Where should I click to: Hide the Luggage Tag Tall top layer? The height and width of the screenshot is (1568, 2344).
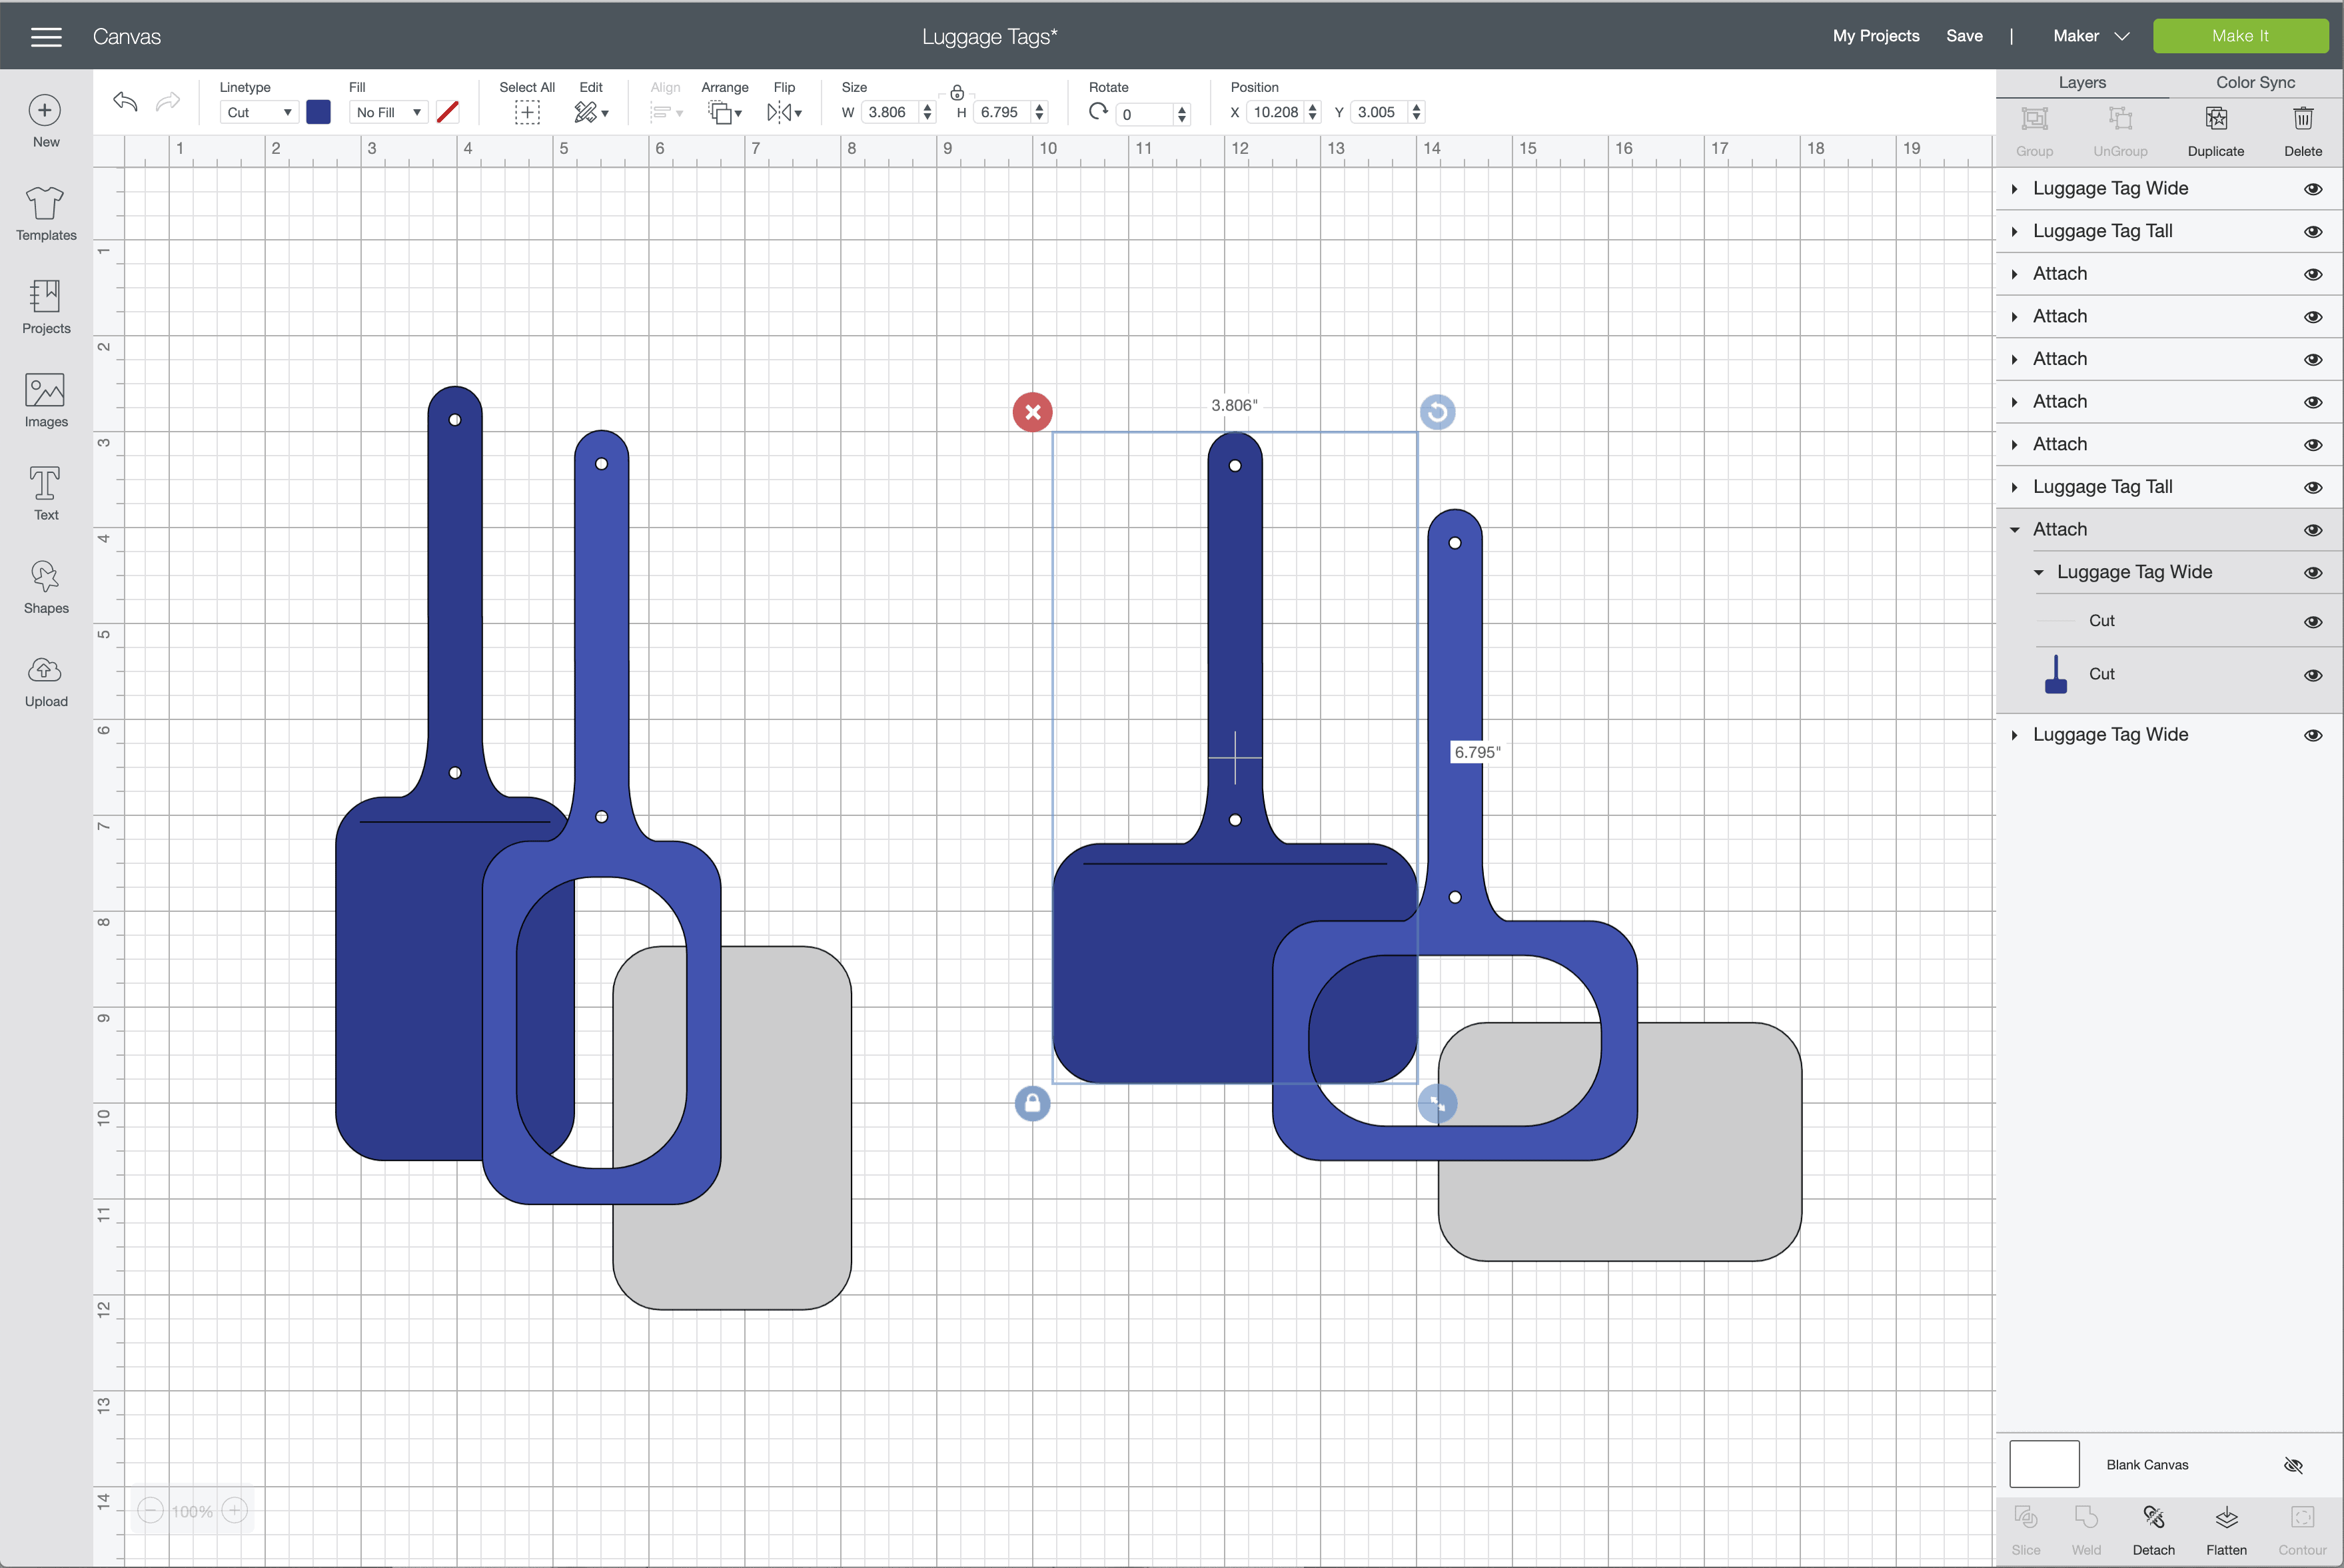[2312, 232]
